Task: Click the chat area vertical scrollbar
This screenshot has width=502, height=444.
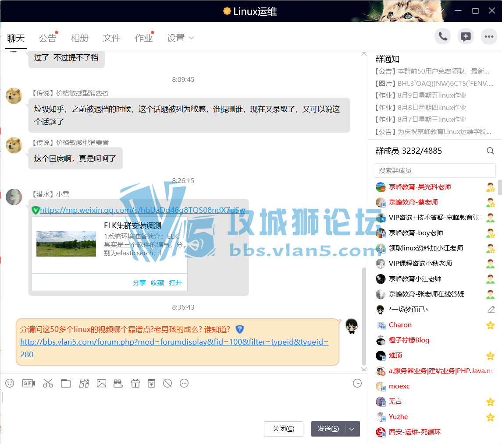Action: pyautogui.click(x=364, y=317)
